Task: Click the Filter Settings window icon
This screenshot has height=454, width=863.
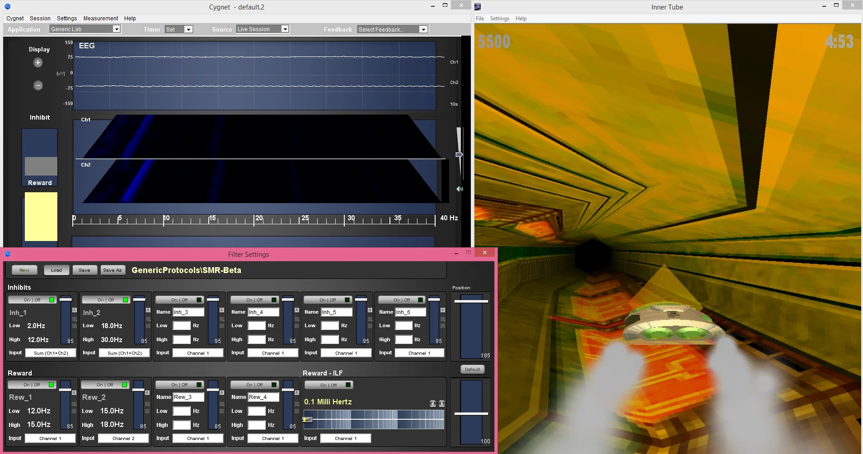Action: (7, 254)
